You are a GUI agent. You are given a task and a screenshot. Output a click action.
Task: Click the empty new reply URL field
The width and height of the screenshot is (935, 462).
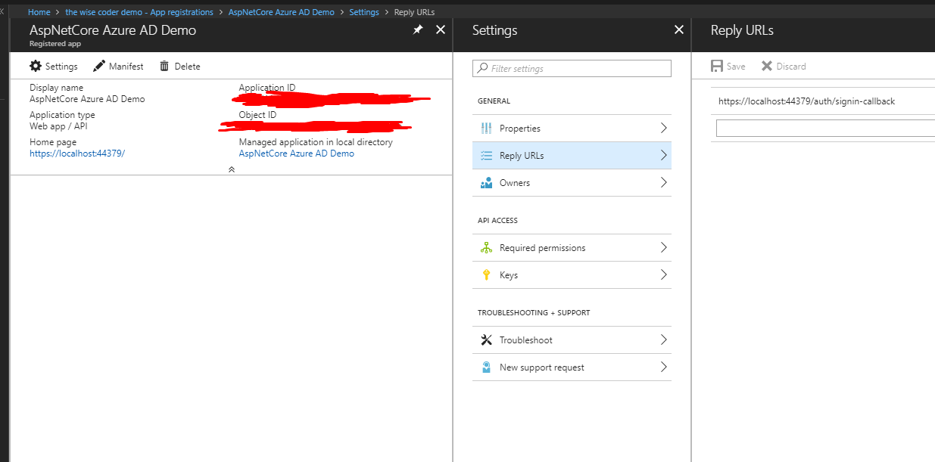825,129
